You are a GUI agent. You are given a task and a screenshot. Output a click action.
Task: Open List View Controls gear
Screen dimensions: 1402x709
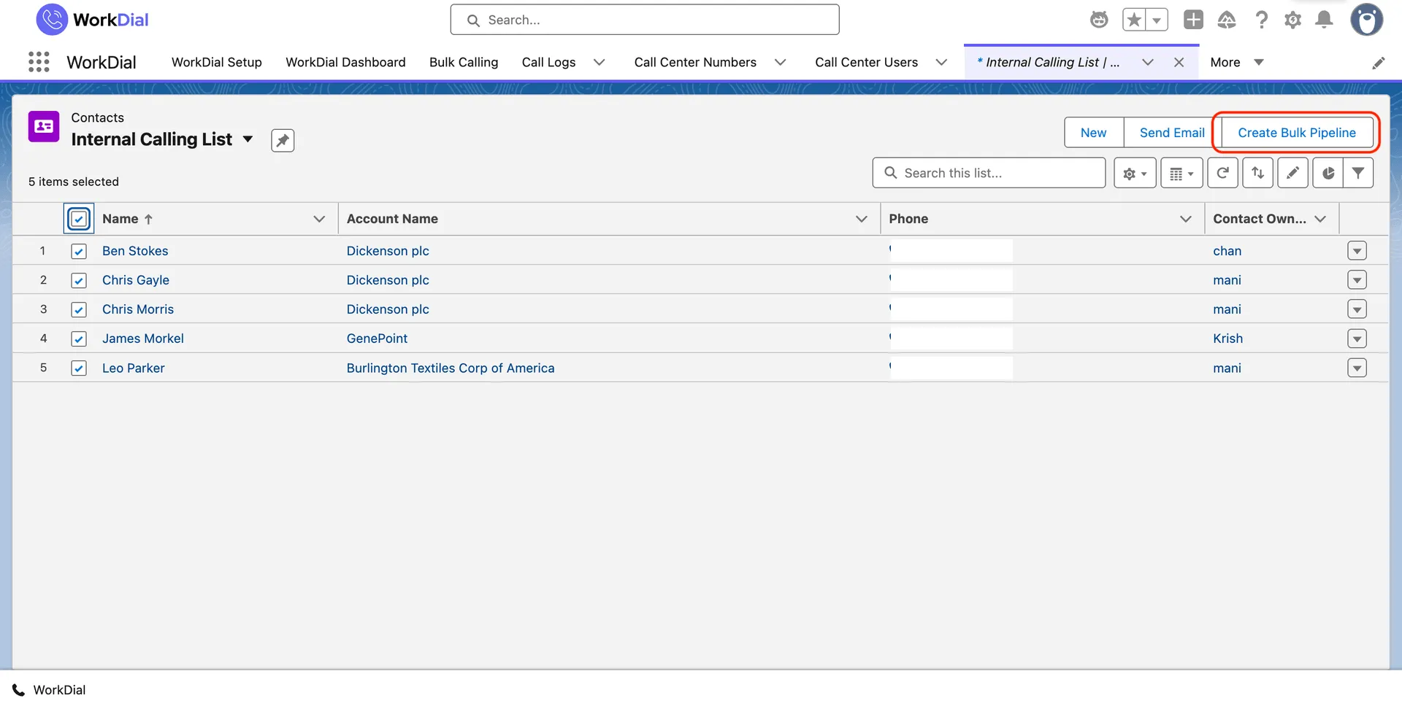point(1135,173)
